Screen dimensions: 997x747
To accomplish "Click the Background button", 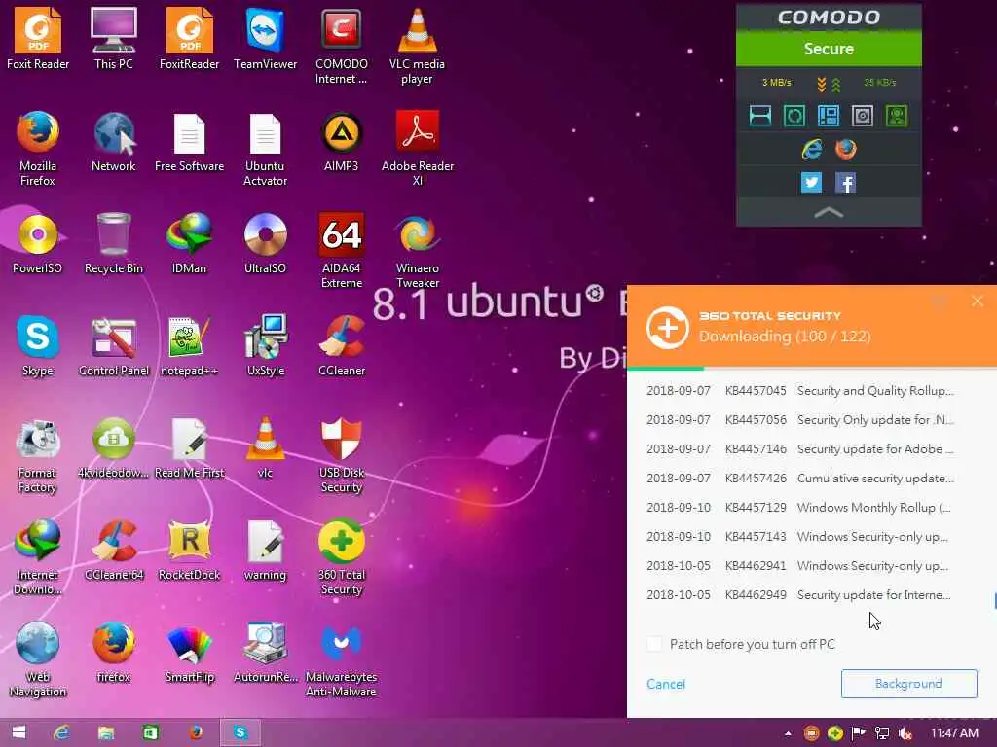I will pyautogui.click(x=908, y=684).
